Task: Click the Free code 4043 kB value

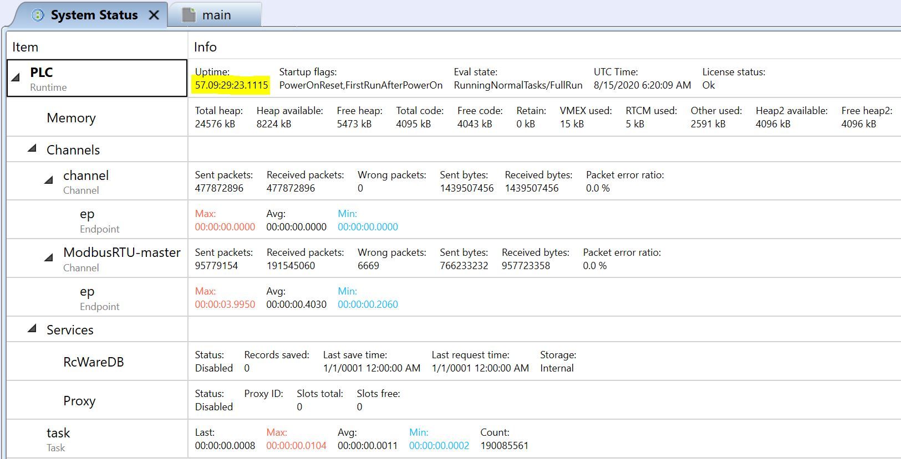Action: 475,123
